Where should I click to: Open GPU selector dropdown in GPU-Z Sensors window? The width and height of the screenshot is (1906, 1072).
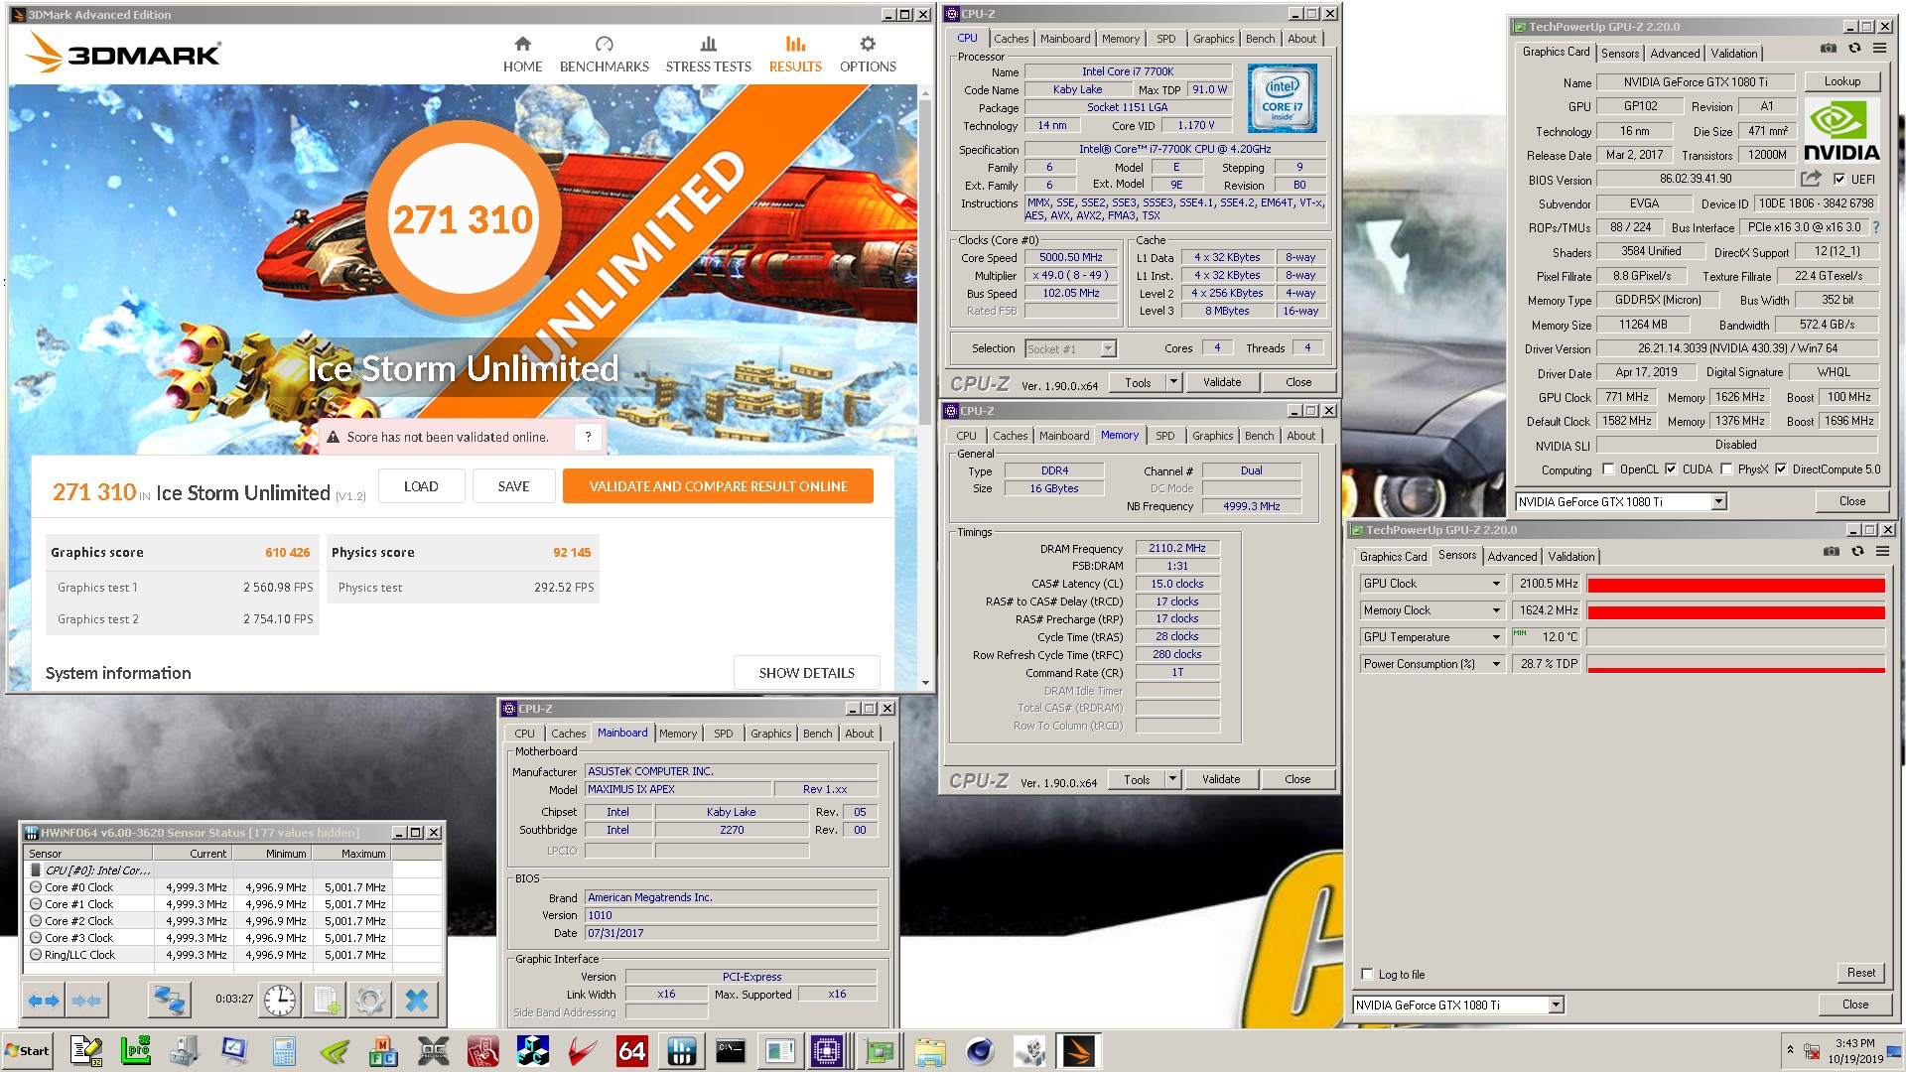coord(1556,1005)
